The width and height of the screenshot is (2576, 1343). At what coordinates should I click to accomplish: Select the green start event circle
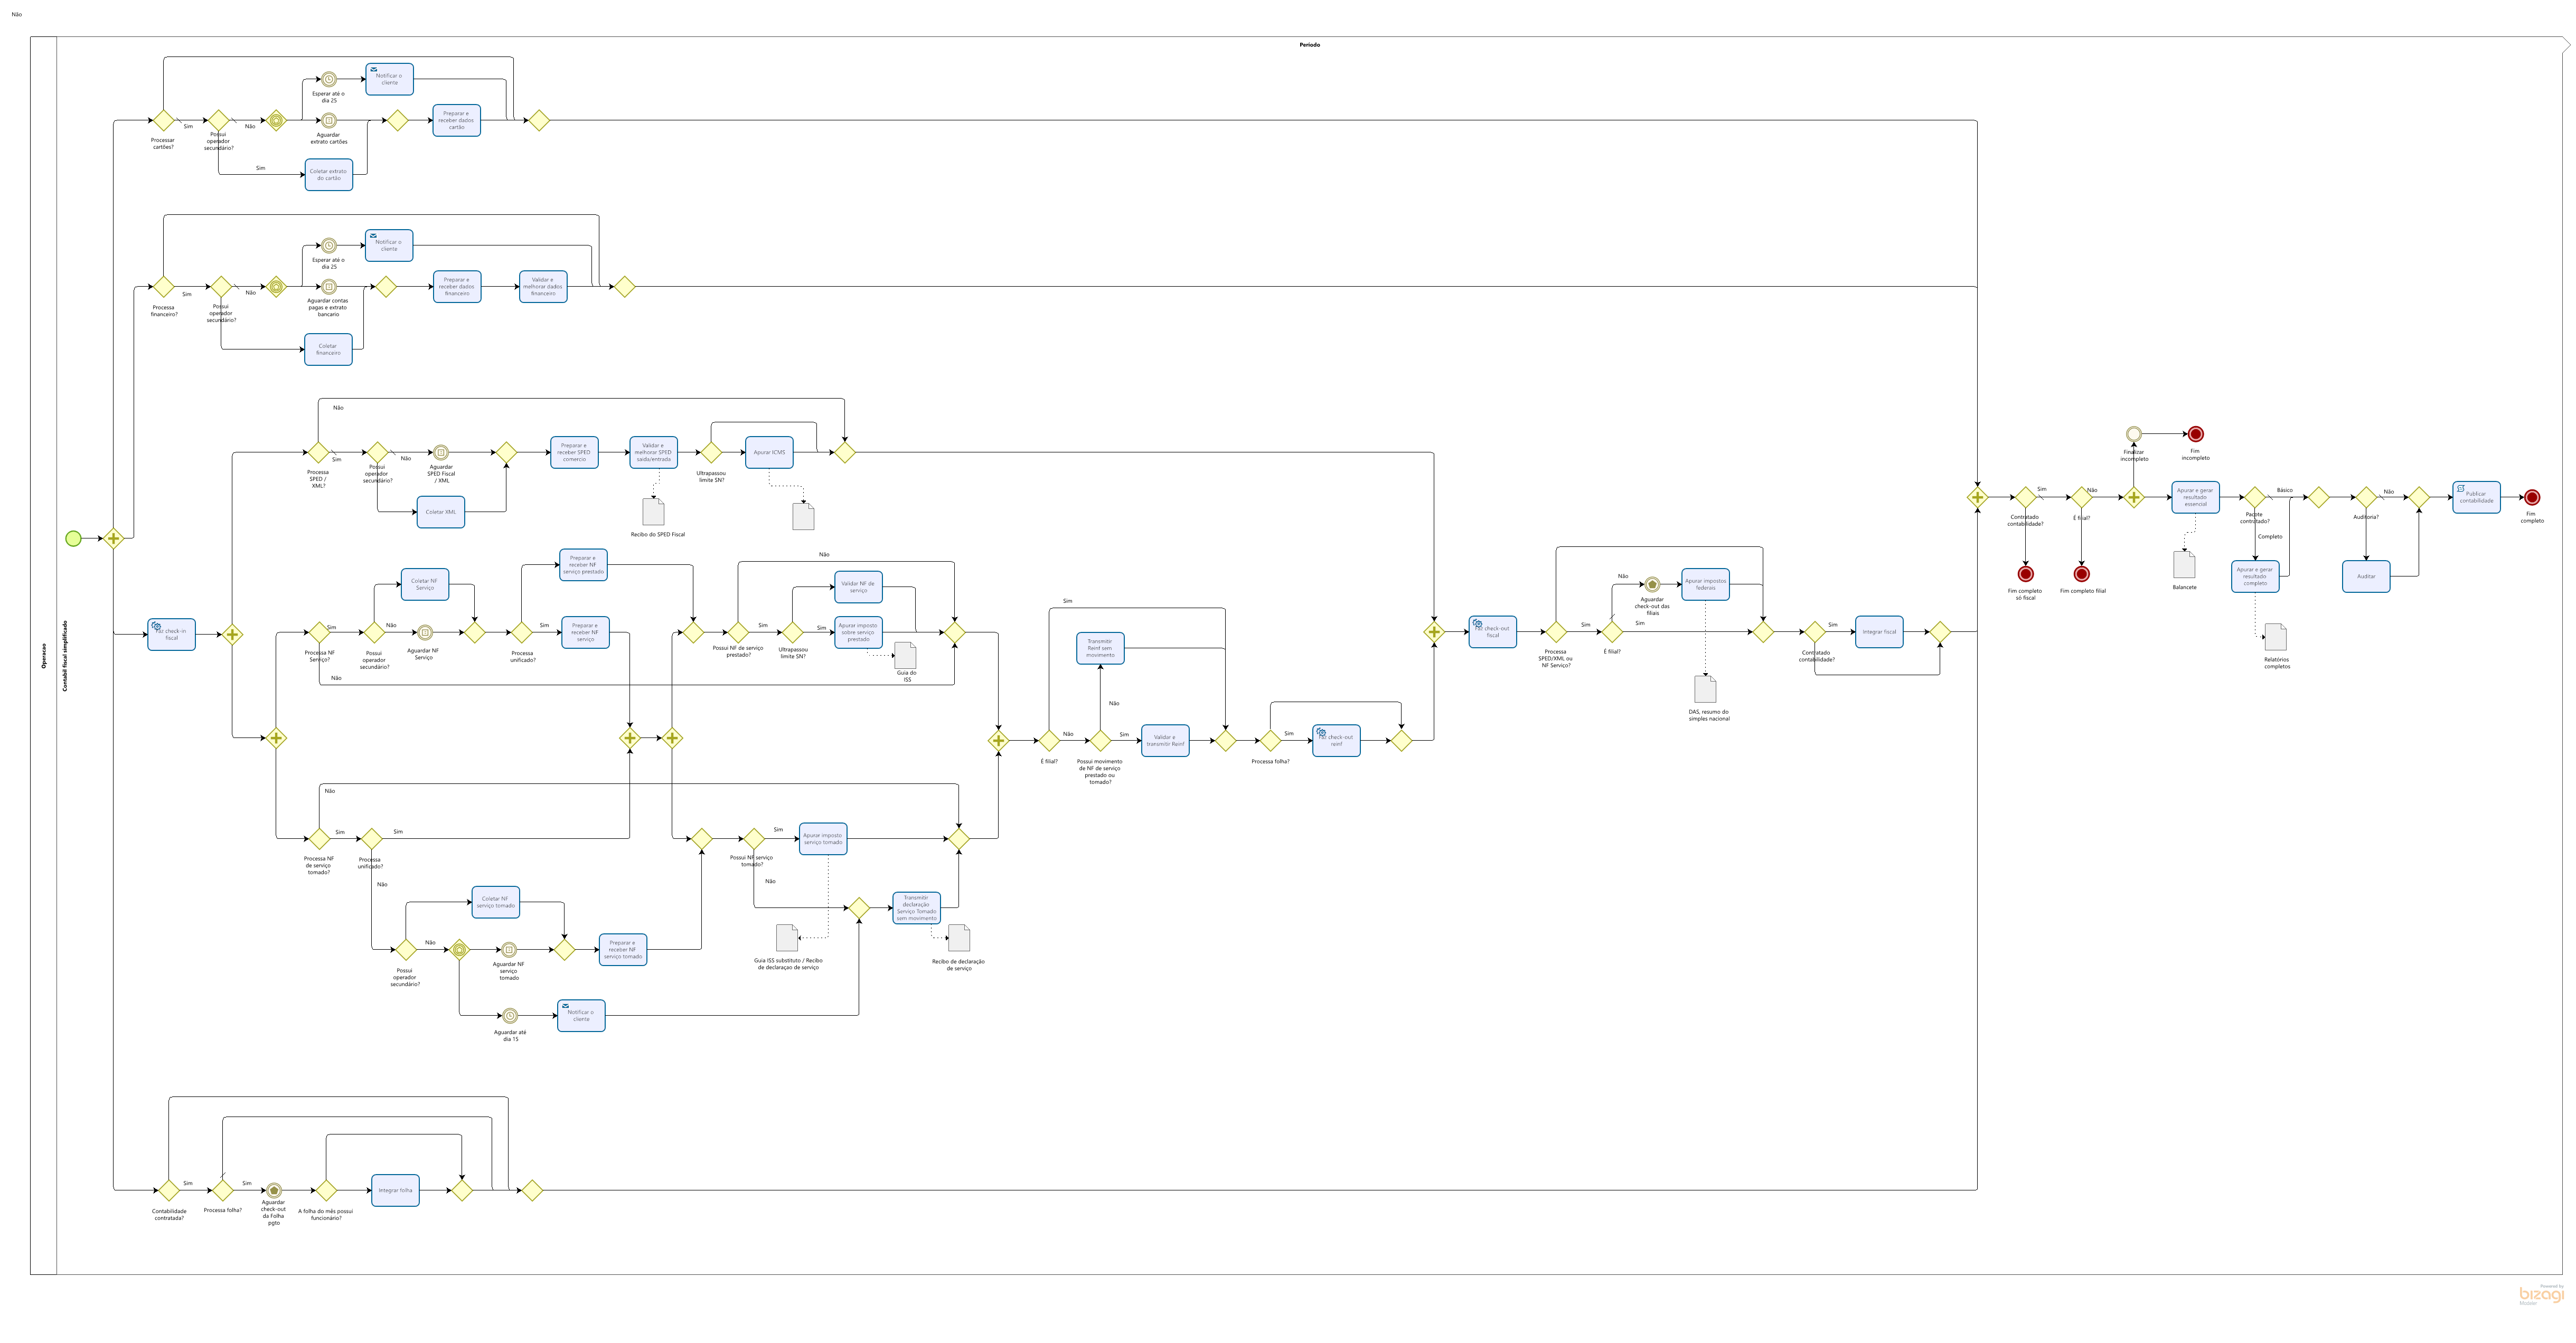pos(73,539)
